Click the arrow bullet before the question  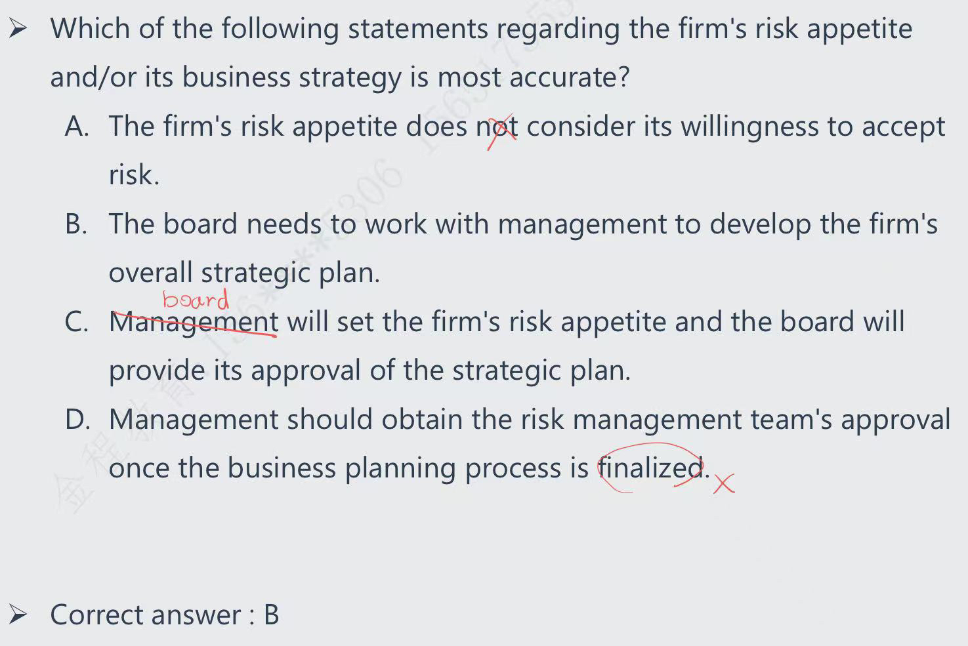(18, 29)
